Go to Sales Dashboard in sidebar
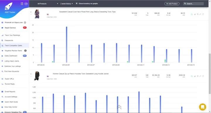The width and height of the screenshot is (211, 113). [x=11, y=56]
